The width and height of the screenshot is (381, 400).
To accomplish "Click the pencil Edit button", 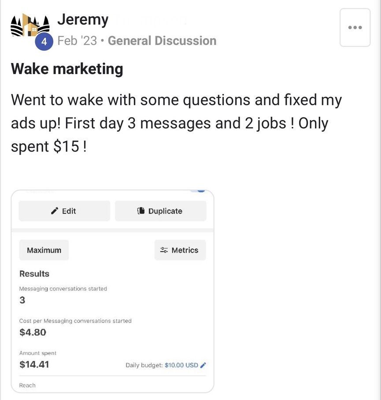I will pos(64,211).
